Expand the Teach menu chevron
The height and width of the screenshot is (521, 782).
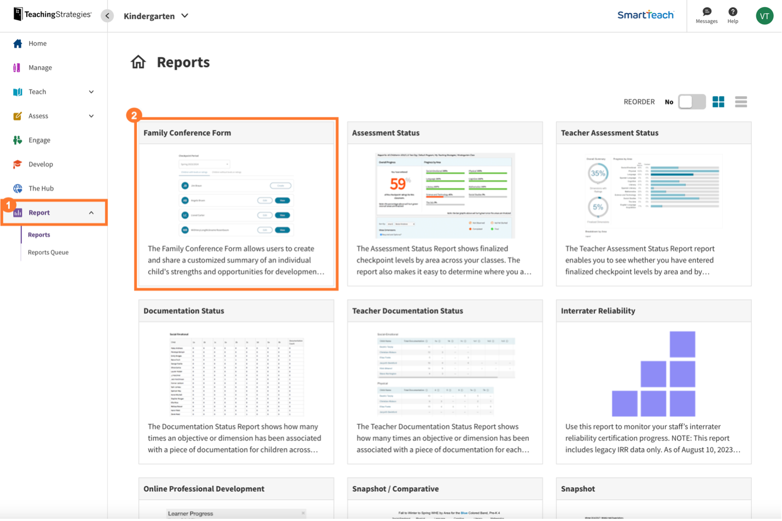tap(91, 92)
